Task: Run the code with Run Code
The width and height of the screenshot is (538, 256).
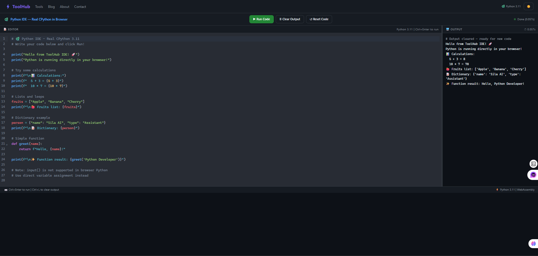Action: (261, 19)
